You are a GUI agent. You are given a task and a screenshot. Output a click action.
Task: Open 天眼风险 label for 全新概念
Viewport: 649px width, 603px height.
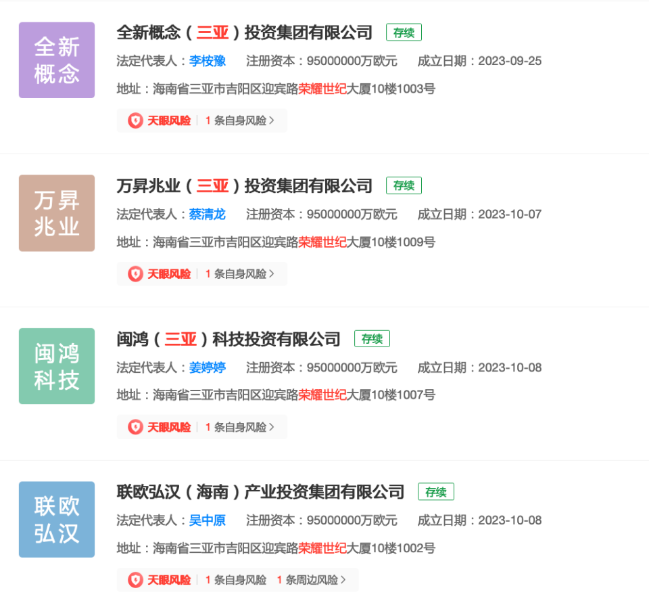tap(169, 120)
